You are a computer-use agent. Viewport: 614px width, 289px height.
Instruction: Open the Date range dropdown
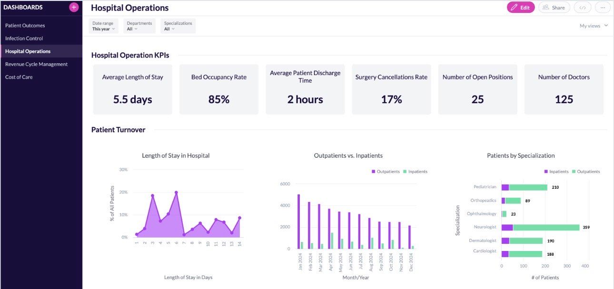(x=103, y=26)
